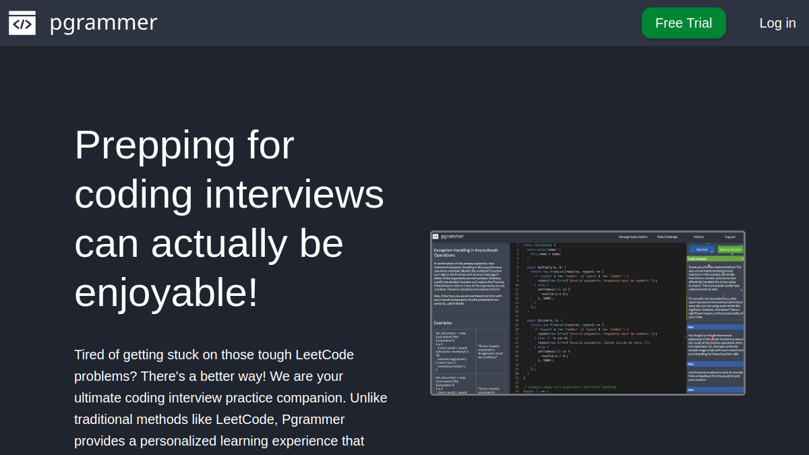This screenshot has width=809, height=455.
Task: Click the pgrammer code-bracket logo icon
Action: pyautogui.click(x=22, y=23)
